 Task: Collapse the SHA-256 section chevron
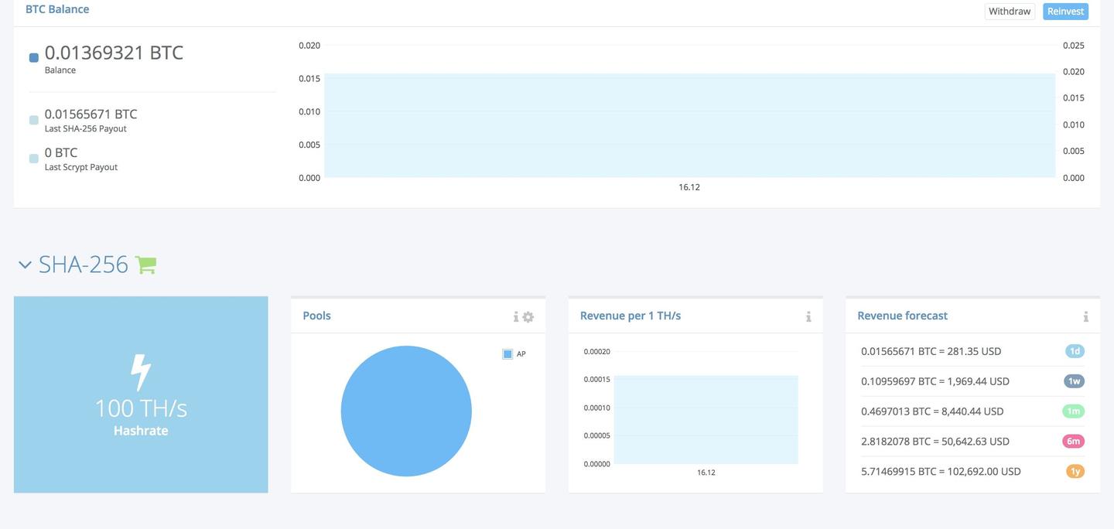click(25, 264)
